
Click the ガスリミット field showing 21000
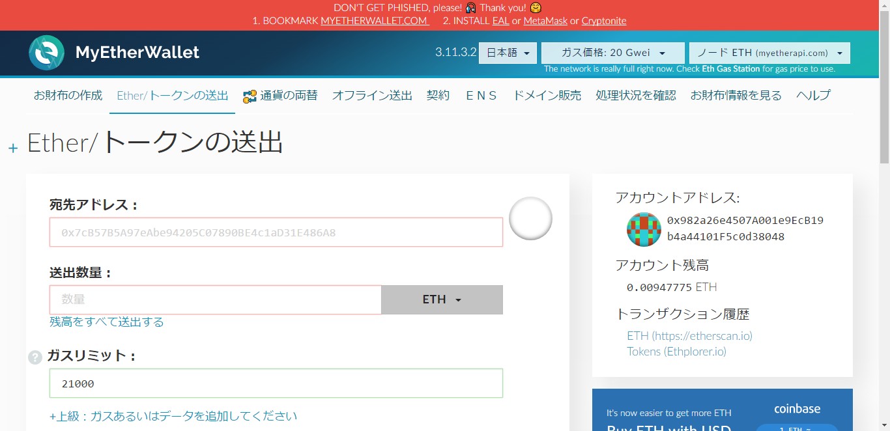point(276,383)
